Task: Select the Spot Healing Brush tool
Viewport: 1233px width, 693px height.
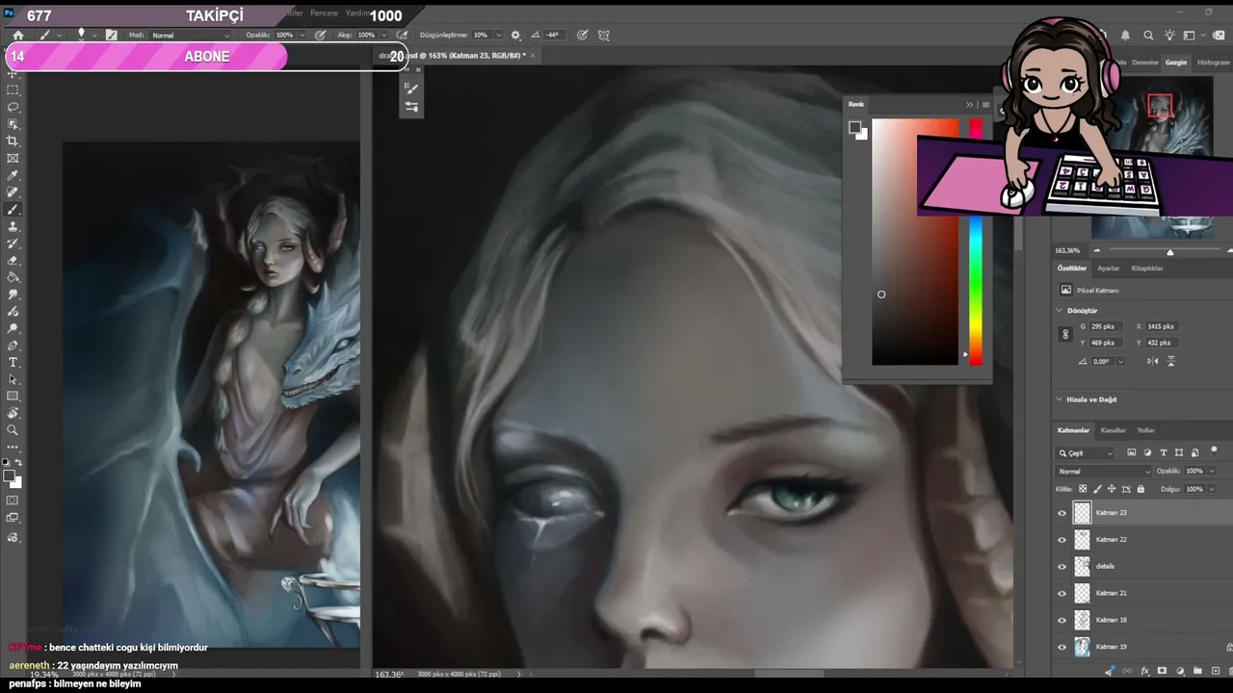Action: tap(13, 193)
